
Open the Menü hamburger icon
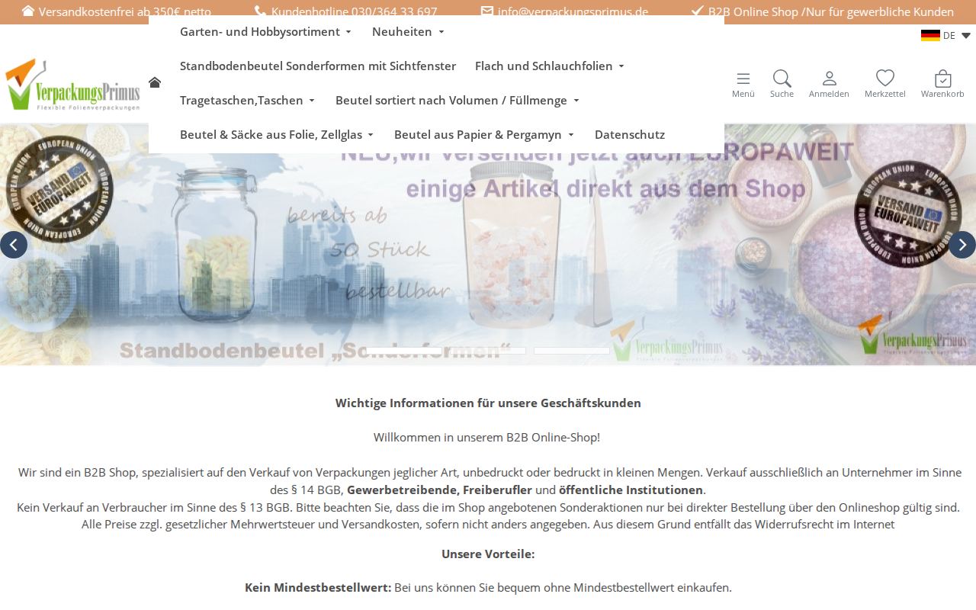(x=743, y=79)
